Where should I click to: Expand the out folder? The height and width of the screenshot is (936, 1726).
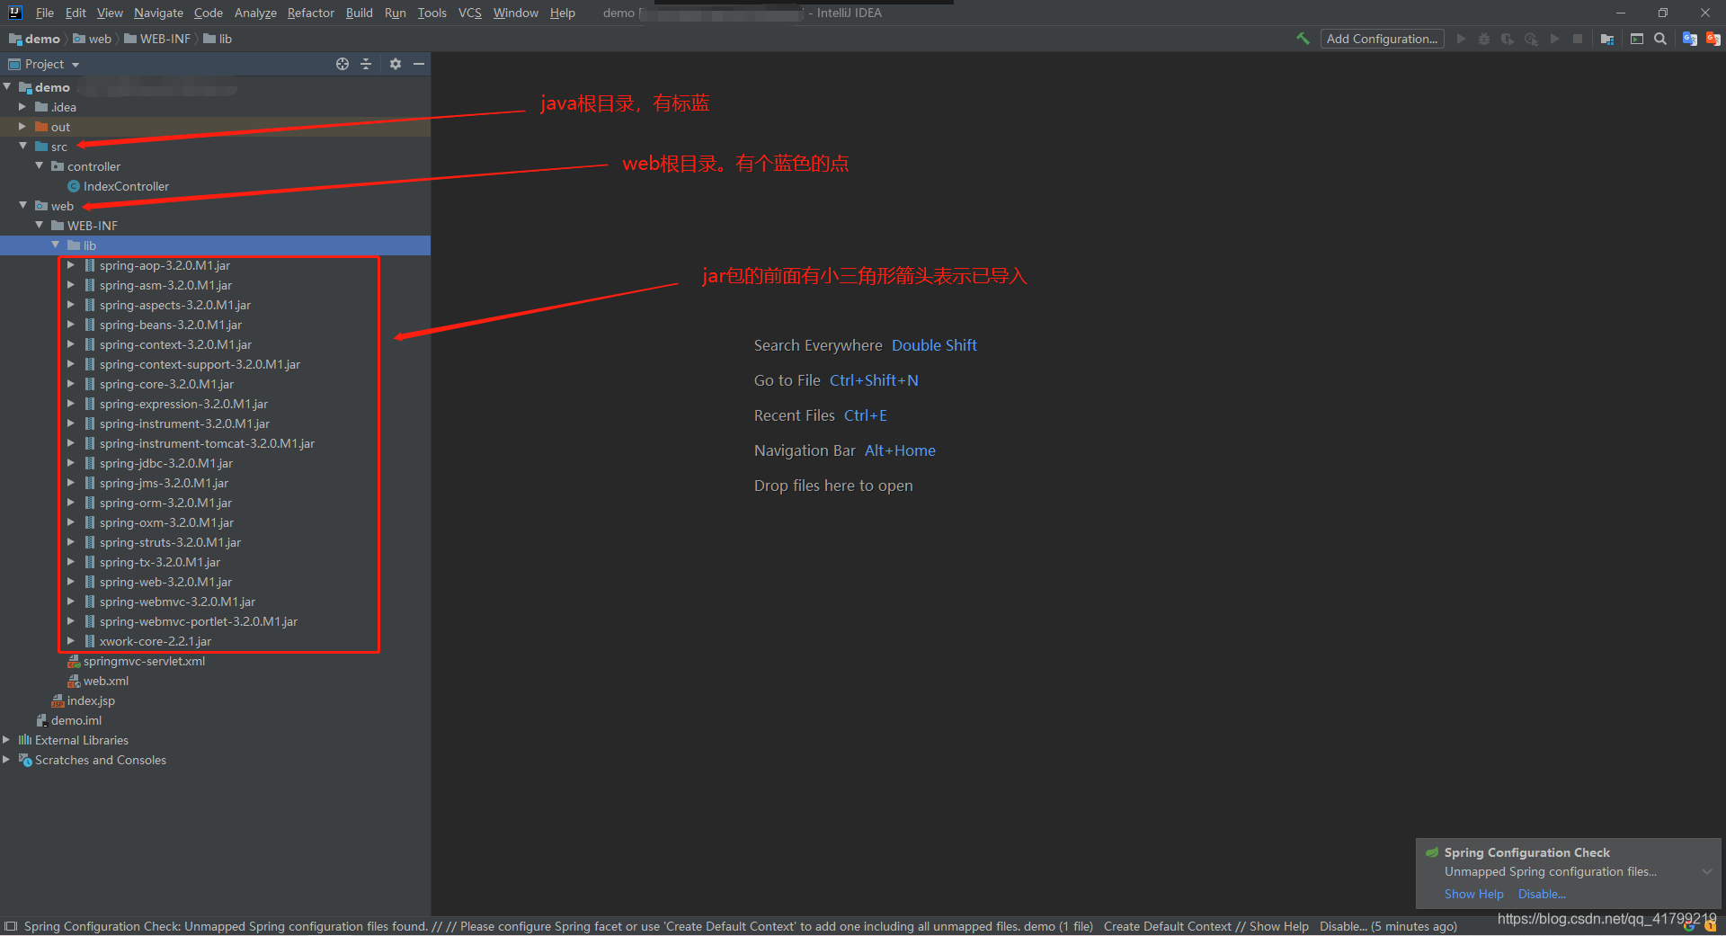point(22,127)
